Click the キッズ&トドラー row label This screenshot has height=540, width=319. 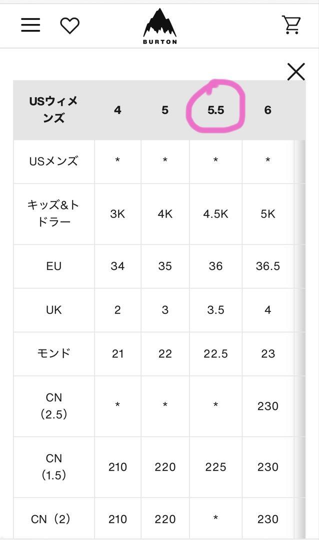[x=53, y=213]
